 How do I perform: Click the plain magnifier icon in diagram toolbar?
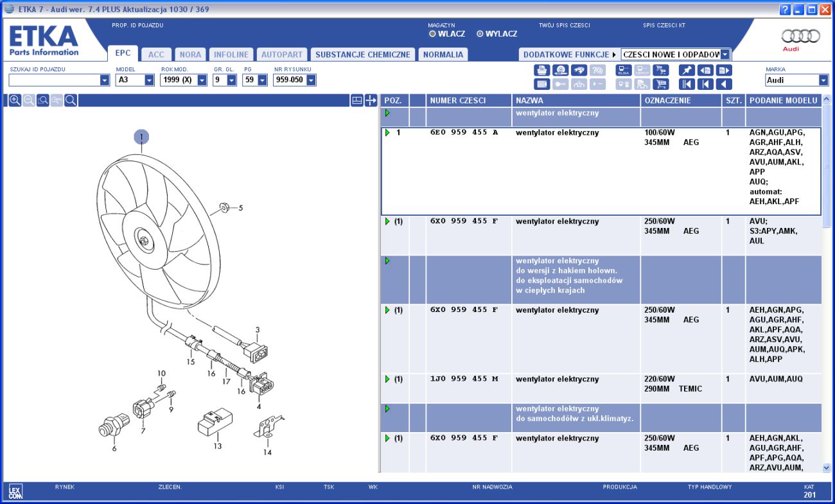click(x=71, y=100)
